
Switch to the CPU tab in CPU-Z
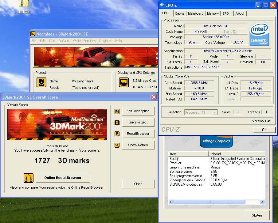pos(165,13)
